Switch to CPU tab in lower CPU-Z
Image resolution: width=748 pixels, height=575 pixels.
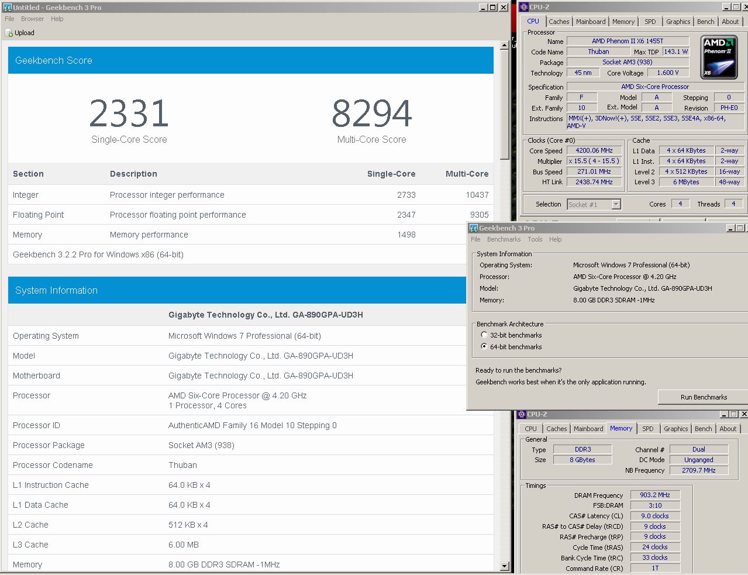(530, 429)
